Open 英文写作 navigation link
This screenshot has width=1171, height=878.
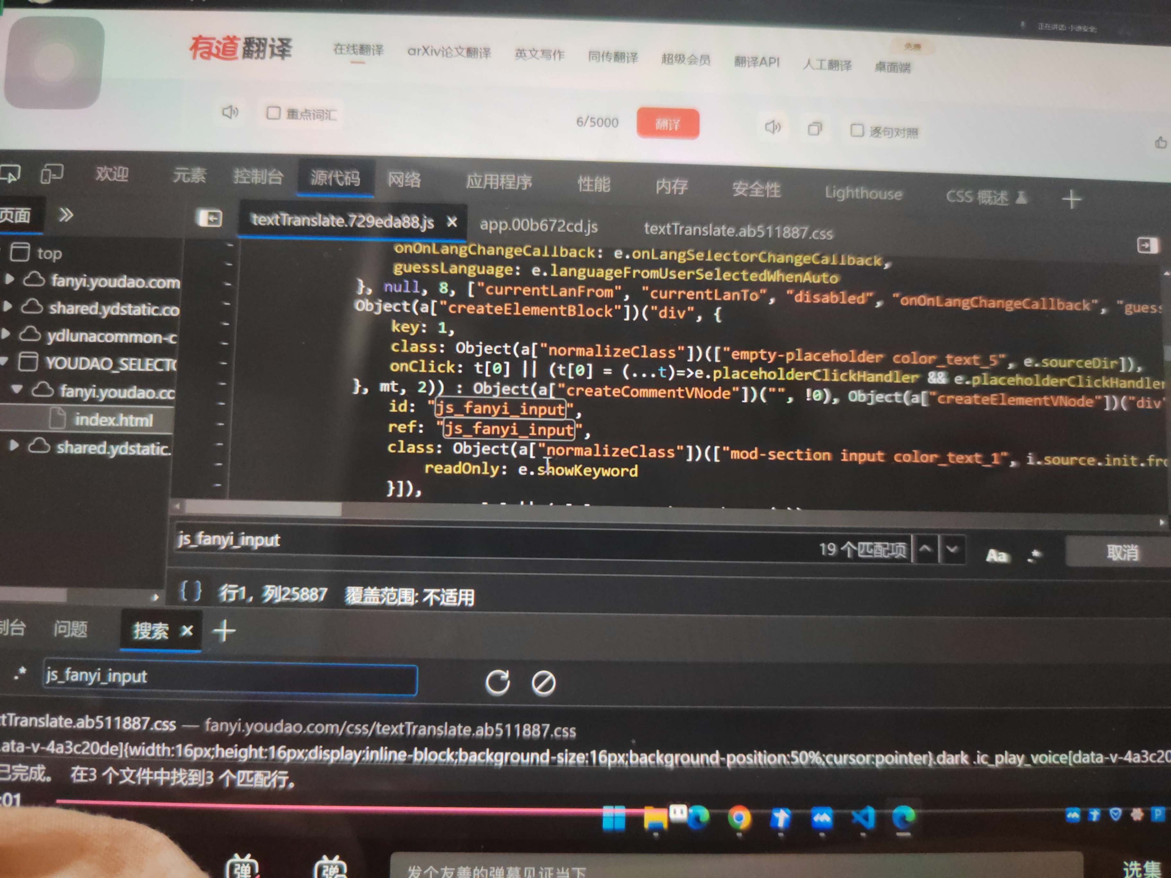(x=540, y=54)
